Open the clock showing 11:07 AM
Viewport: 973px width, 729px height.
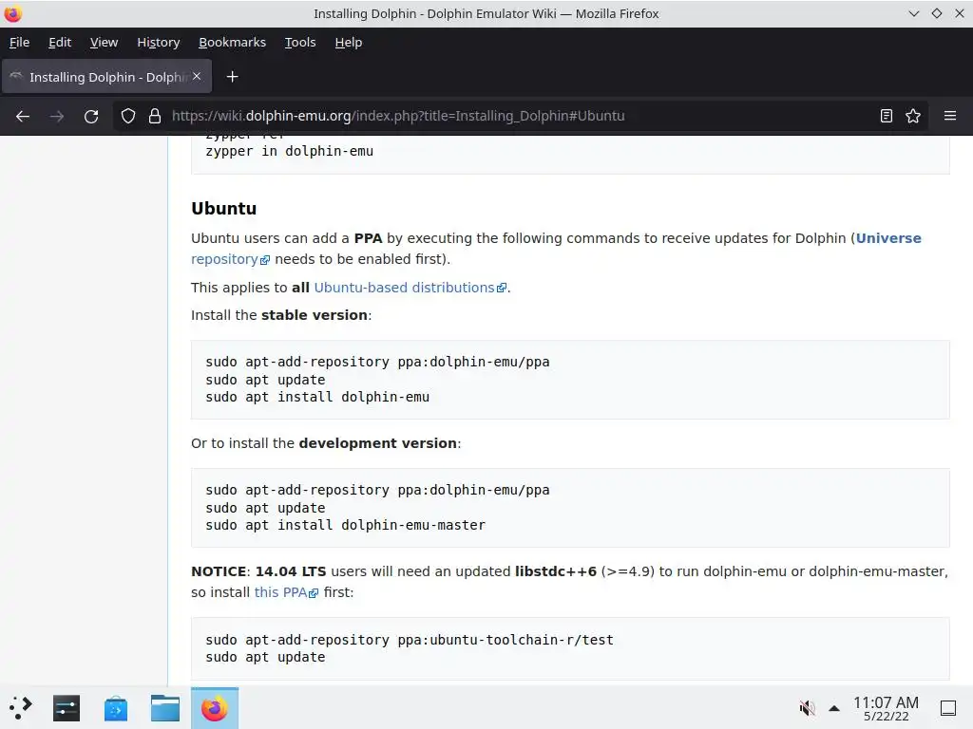click(x=886, y=708)
